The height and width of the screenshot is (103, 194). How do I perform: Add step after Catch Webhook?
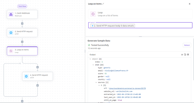pyautogui.click(x=22, y=24)
